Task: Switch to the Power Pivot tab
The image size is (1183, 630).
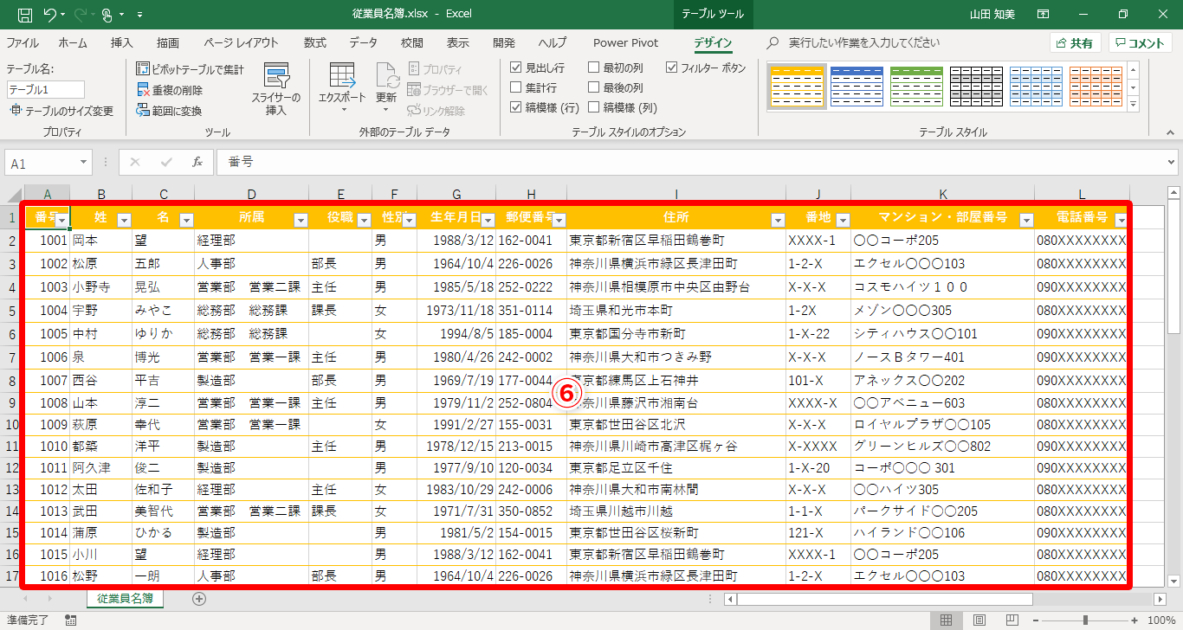Action: [626, 42]
